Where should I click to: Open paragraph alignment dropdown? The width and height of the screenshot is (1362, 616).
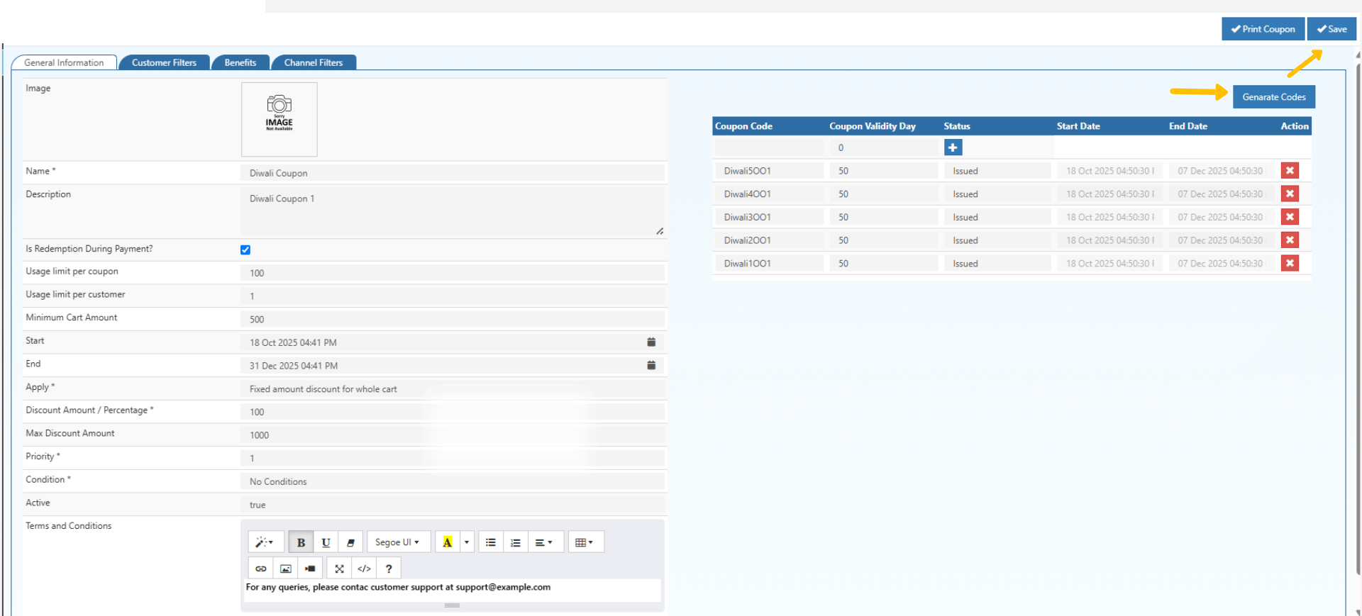click(544, 542)
